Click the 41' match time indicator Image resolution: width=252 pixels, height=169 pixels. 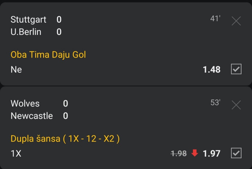click(215, 19)
